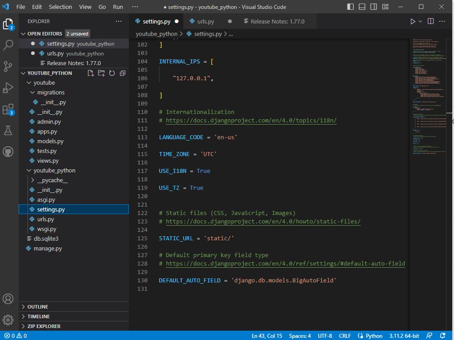Open Run and Debug view icon
The image size is (454, 340).
pyautogui.click(x=8, y=87)
